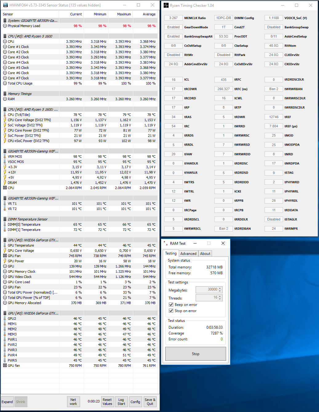
Task: Click Save & Quit in HWiNFO64
Action: (x=150, y=402)
